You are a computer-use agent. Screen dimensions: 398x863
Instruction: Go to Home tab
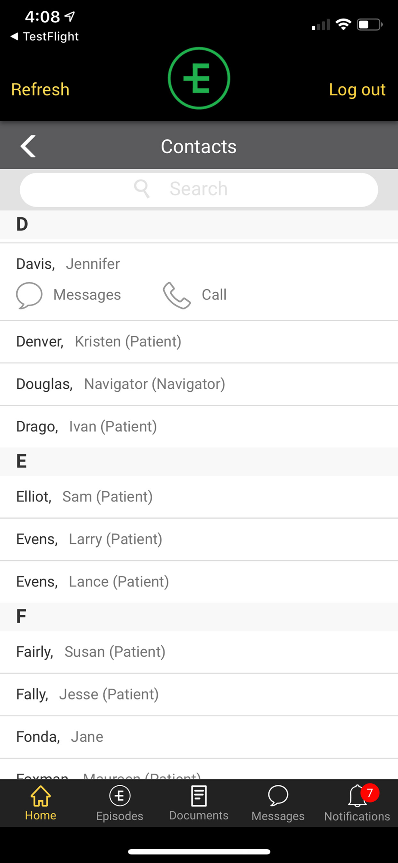pos(40,803)
